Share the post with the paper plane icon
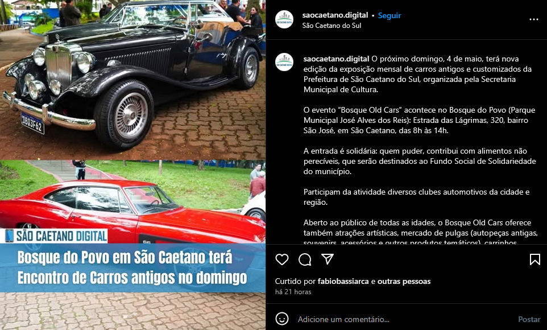Screen dimensions: 547x330 327,259
